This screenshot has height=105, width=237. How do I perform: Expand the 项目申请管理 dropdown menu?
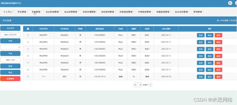(x=90, y=12)
